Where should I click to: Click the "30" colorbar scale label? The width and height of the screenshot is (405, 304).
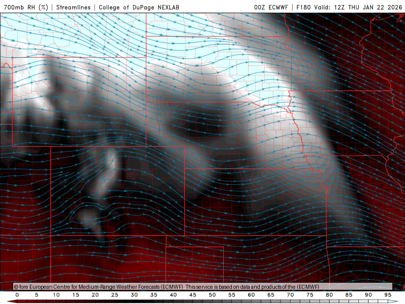(134, 295)
